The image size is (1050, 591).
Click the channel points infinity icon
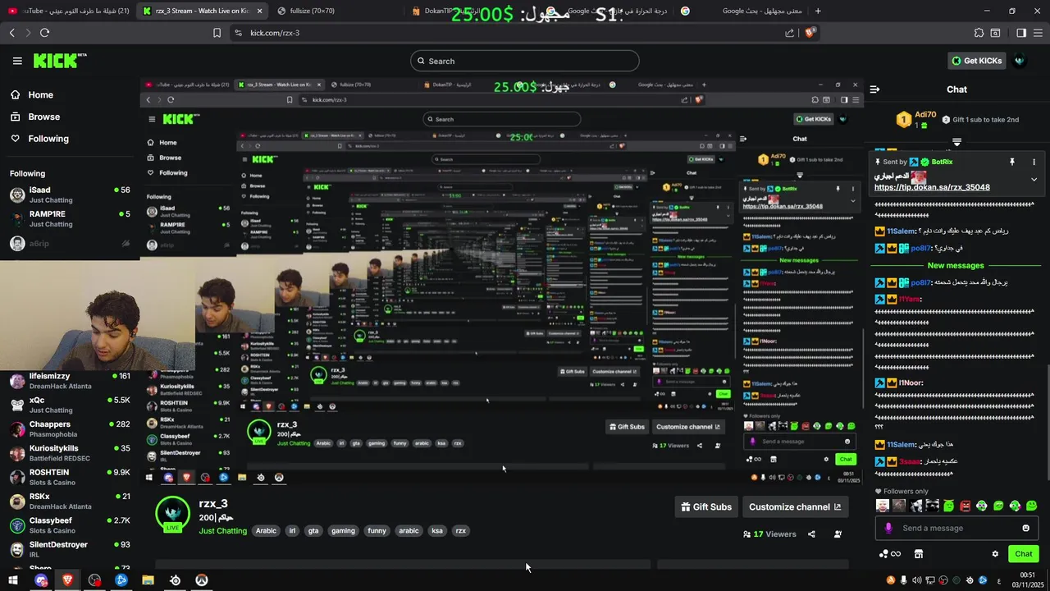[890, 554]
